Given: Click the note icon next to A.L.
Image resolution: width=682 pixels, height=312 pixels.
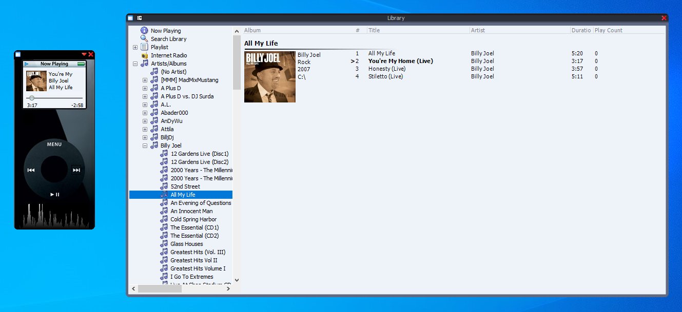Looking at the screenshot, I should point(154,105).
